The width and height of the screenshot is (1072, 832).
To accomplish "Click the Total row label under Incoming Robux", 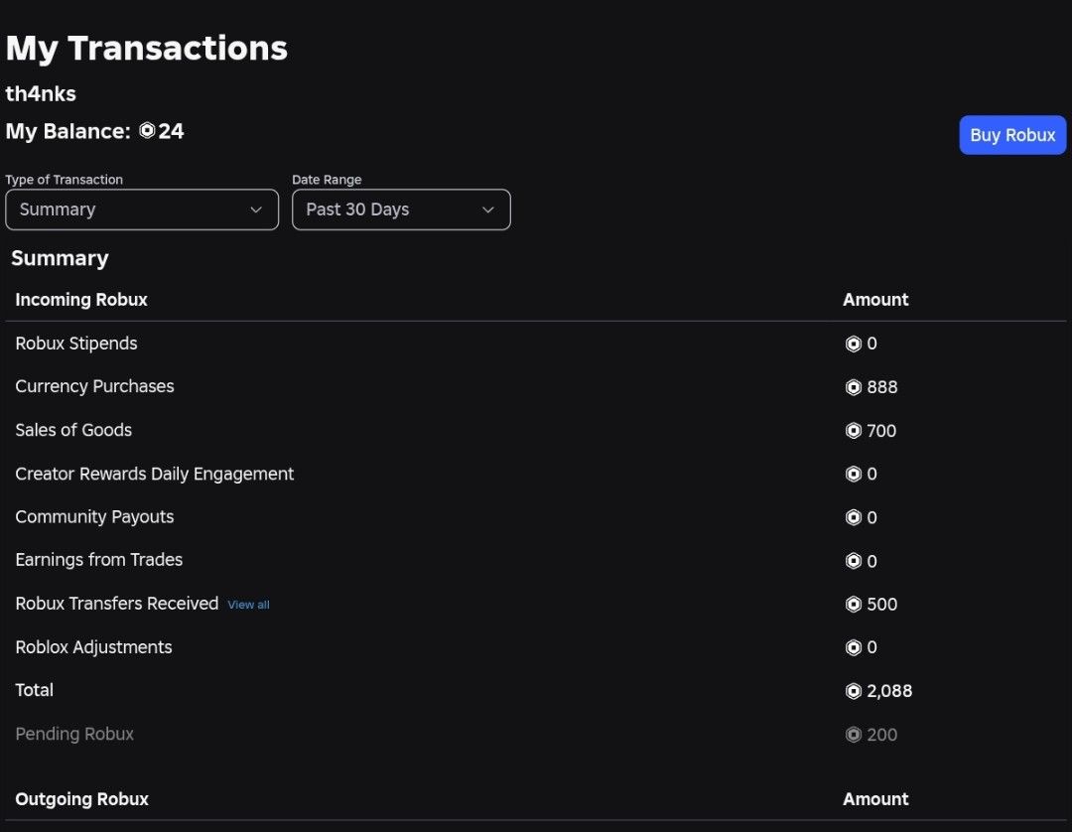I will 34,690.
